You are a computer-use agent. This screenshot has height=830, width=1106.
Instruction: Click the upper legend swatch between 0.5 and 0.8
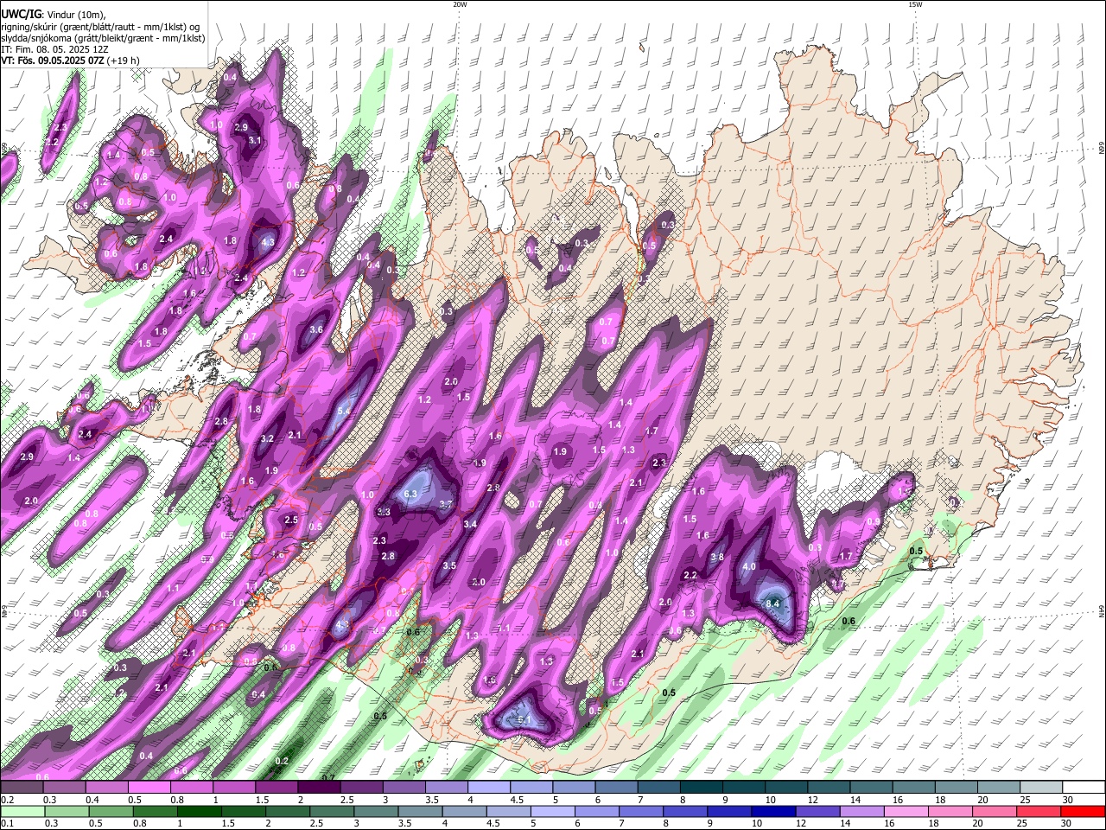[x=149, y=788]
